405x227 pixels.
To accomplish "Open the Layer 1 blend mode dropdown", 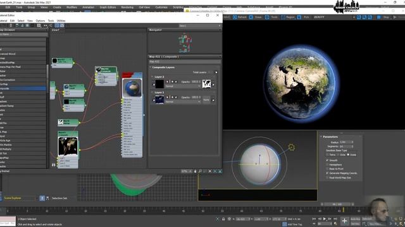I will coord(183,102).
